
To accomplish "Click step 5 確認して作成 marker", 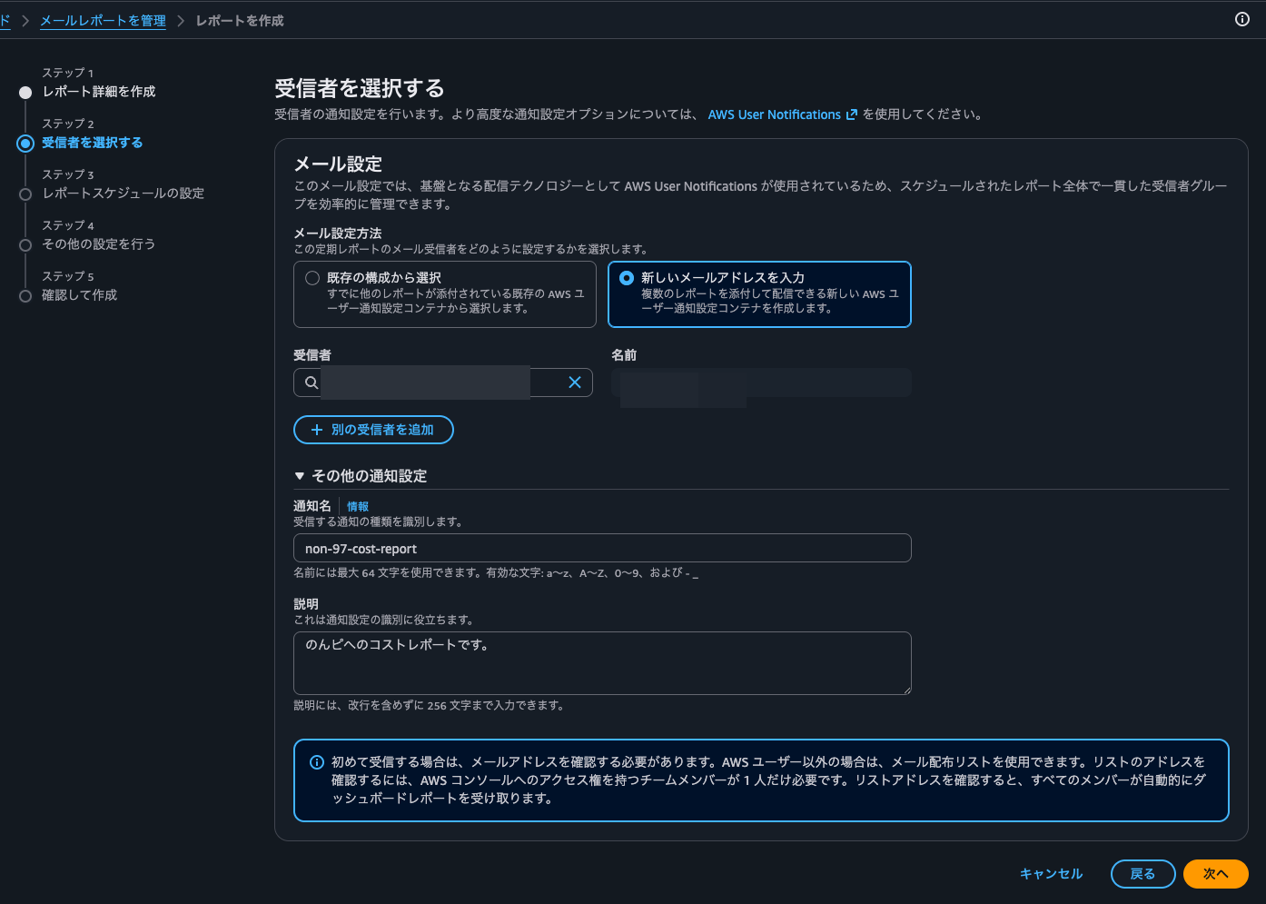I will point(25,294).
